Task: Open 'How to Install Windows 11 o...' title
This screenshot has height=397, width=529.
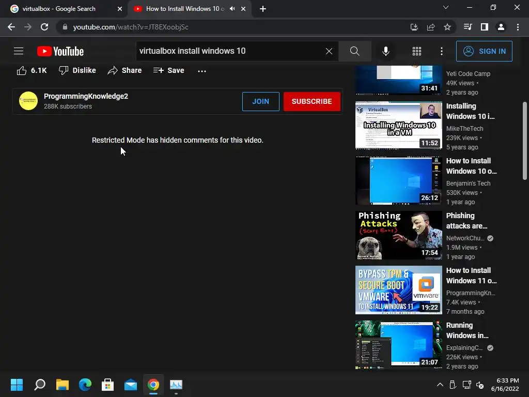Action: tap(471, 276)
